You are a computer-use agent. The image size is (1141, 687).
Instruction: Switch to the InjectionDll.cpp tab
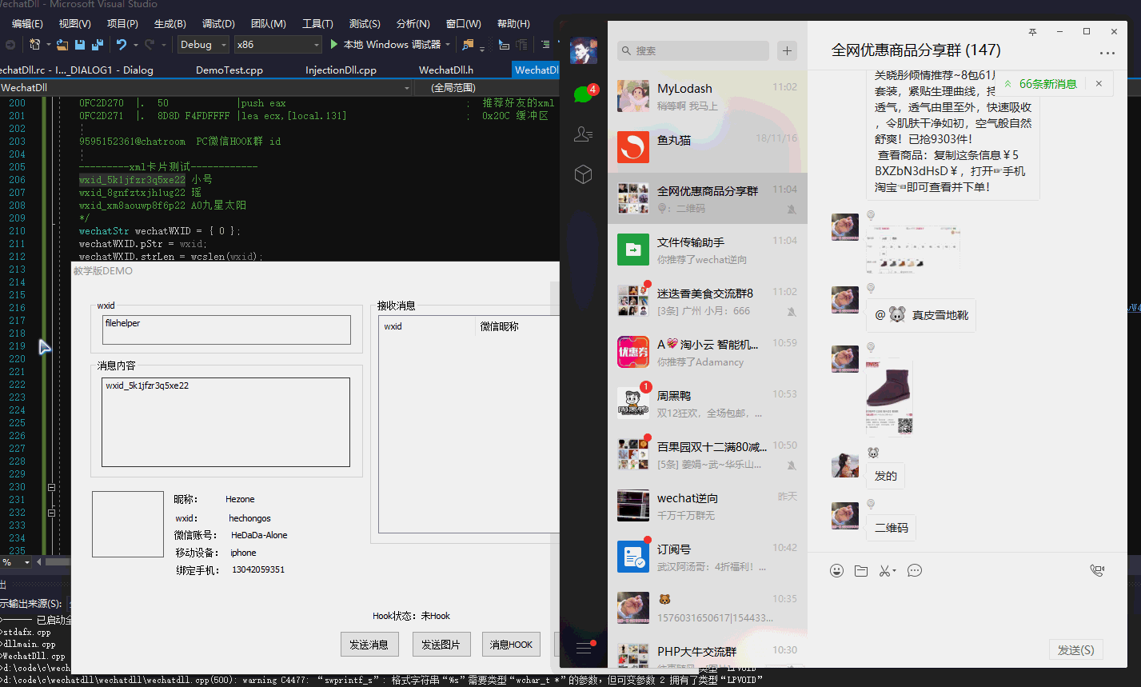(x=341, y=70)
